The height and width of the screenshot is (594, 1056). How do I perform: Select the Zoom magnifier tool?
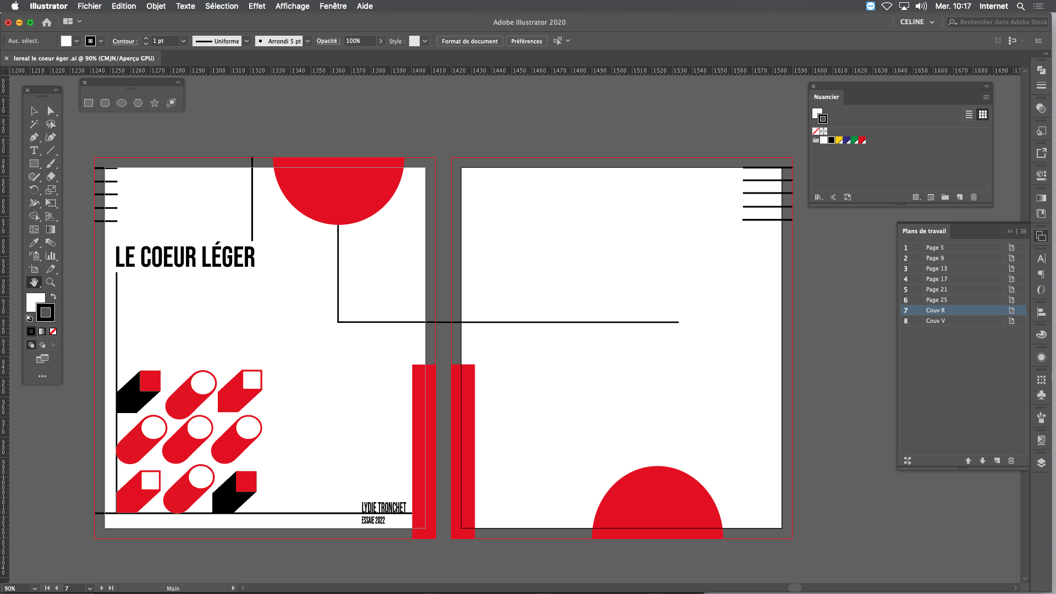[51, 283]
